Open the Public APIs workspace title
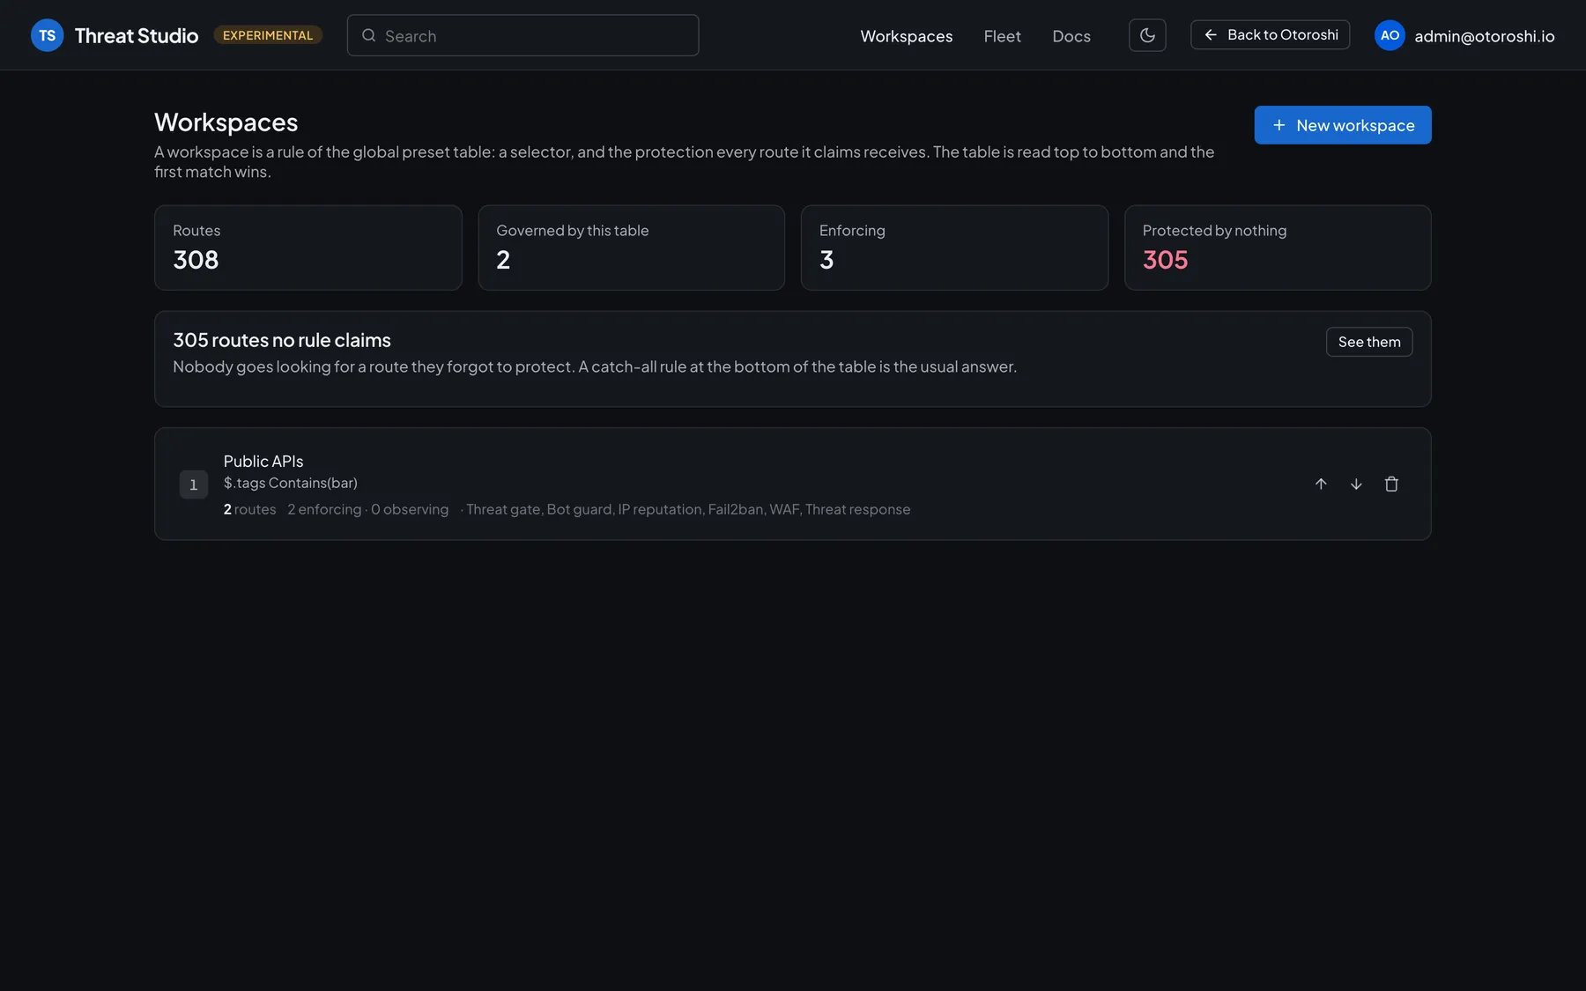This screenshot has height=991, width=1586. (263, 461)
